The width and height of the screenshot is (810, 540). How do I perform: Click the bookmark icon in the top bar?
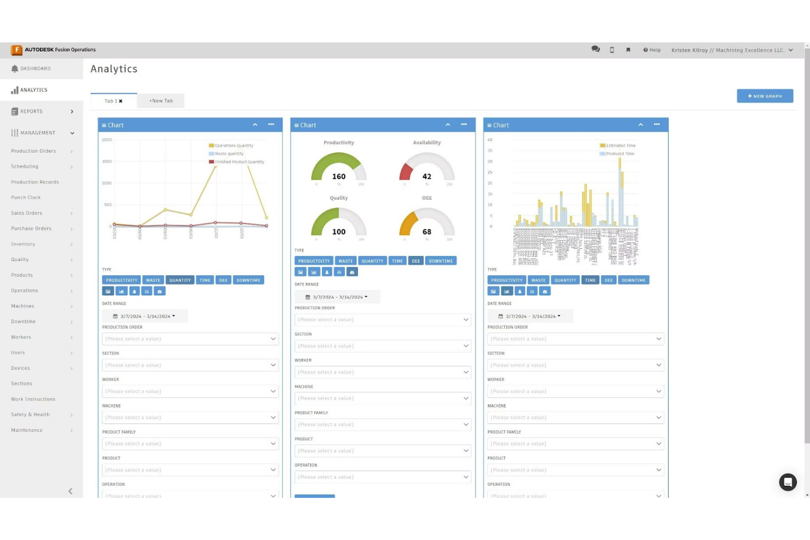(628, 49)
